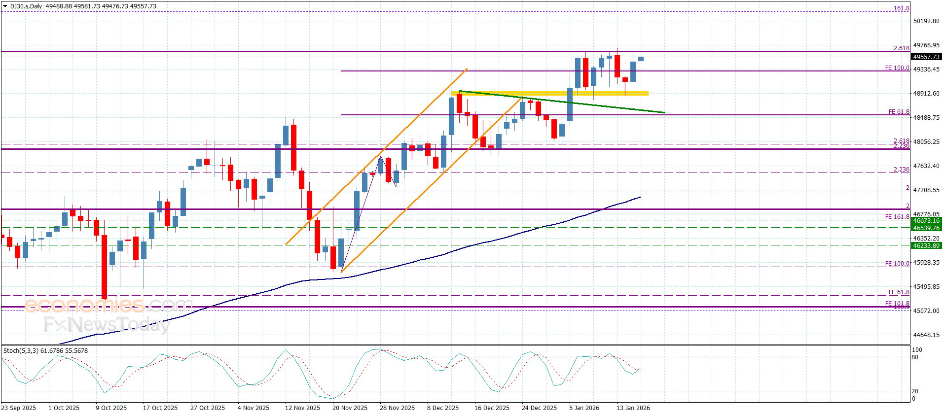This screenshot has height=414, width=945.
Task: Select the 27 Oct 2025 date label
Action: [x=207, y=408]
